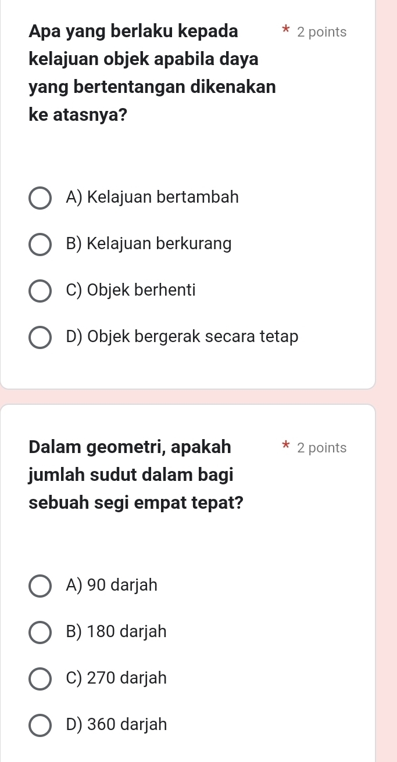Click the 'B) 180 darjah' label text
Screen dimensions: 397x762
point(116,631)
